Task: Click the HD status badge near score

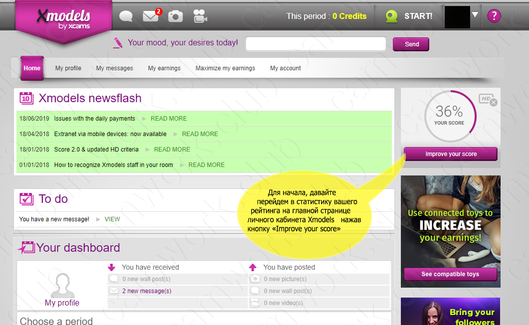Action: (x=487, y=99)
